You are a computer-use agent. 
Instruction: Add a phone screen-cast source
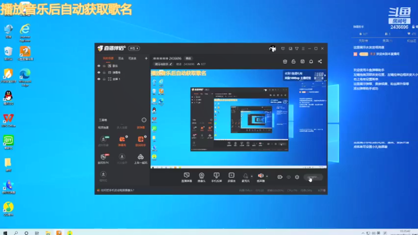coord(216,177)
